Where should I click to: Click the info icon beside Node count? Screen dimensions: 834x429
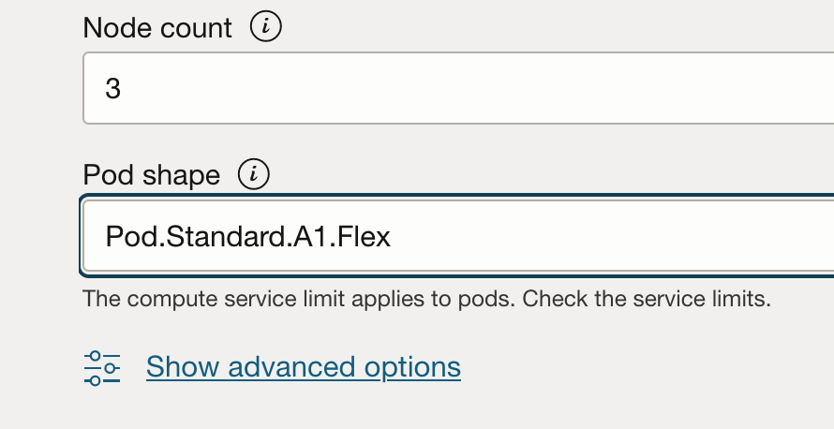pyautogui.click(x=266, y=28)
